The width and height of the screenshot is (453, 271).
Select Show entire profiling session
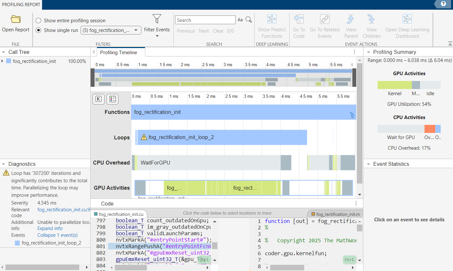[39, 21]
